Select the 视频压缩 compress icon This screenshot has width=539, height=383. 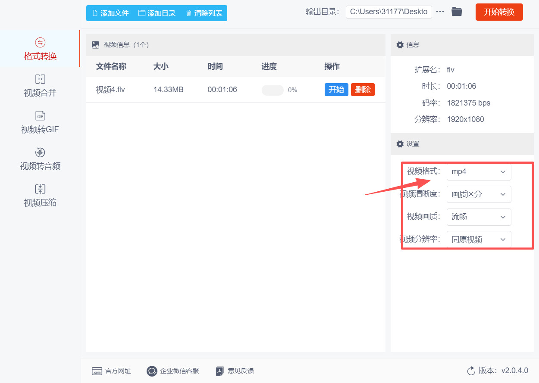point(40,189)
